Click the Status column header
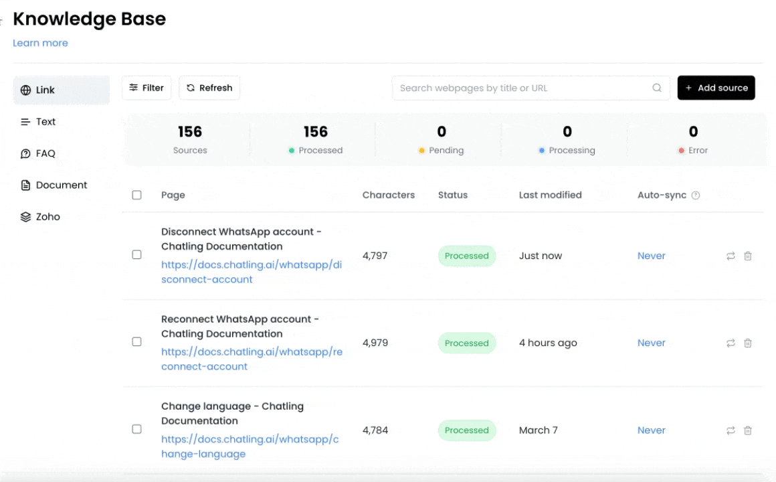Screen dimensions: 776x482 click(453, 195)
